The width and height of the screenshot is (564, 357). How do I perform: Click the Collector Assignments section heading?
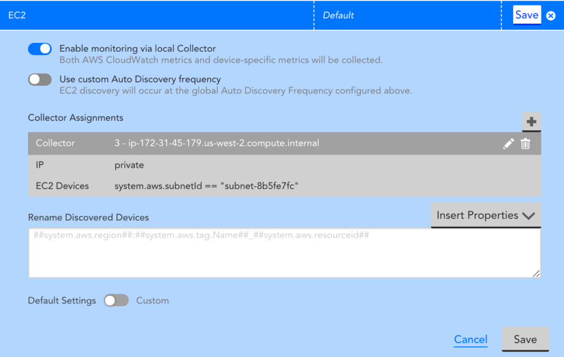point(75,118)
